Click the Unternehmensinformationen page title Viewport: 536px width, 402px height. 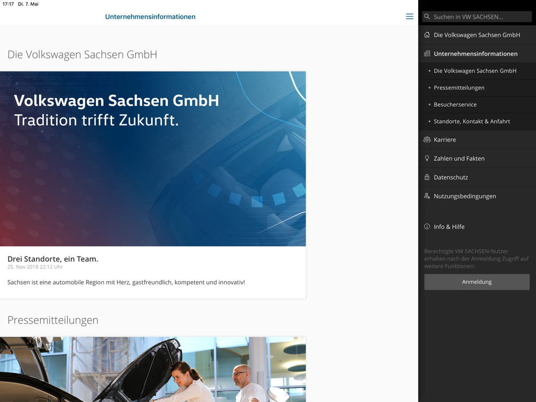coord(150,17)
